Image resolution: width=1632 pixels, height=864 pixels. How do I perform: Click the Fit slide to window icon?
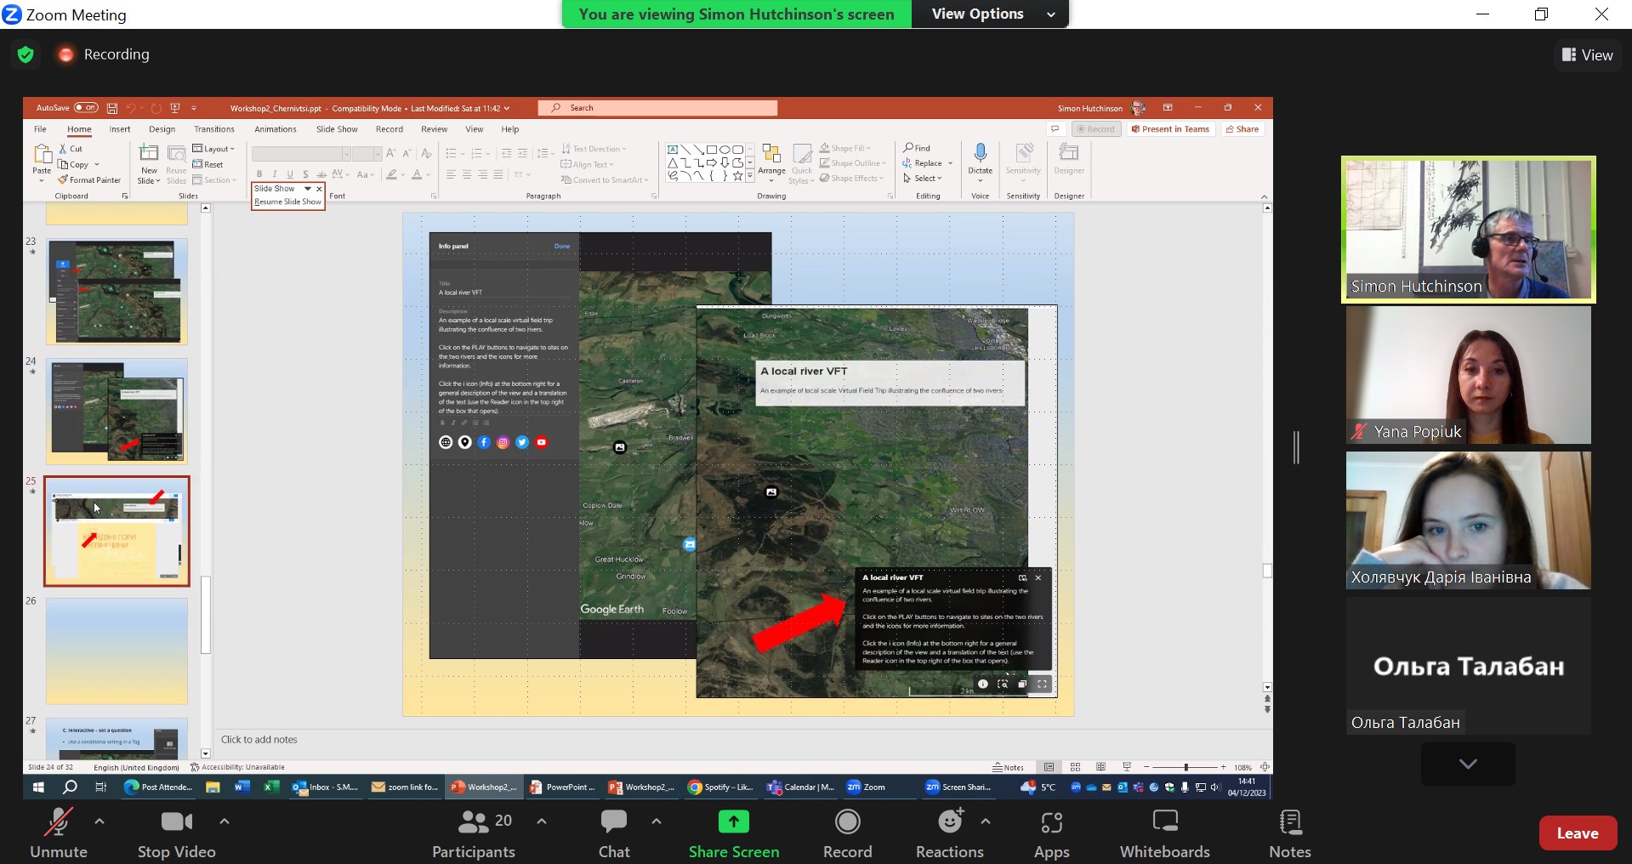coord(1265,767)
